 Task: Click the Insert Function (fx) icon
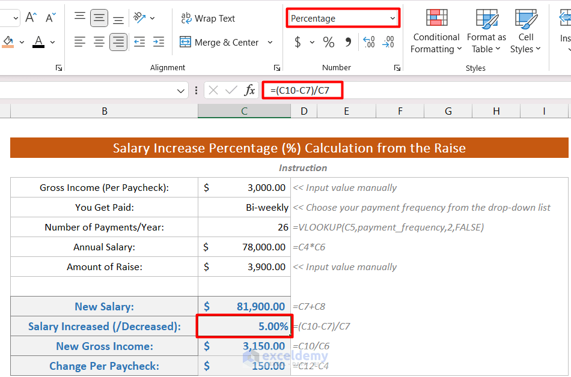pos(250,90)
